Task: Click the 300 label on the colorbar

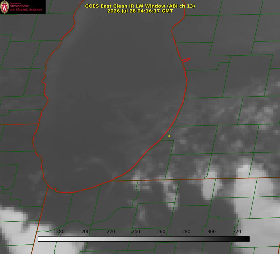Action: click(x=212, y=232)
